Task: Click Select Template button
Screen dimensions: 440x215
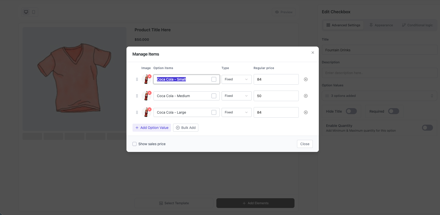Action: (174, 203)
